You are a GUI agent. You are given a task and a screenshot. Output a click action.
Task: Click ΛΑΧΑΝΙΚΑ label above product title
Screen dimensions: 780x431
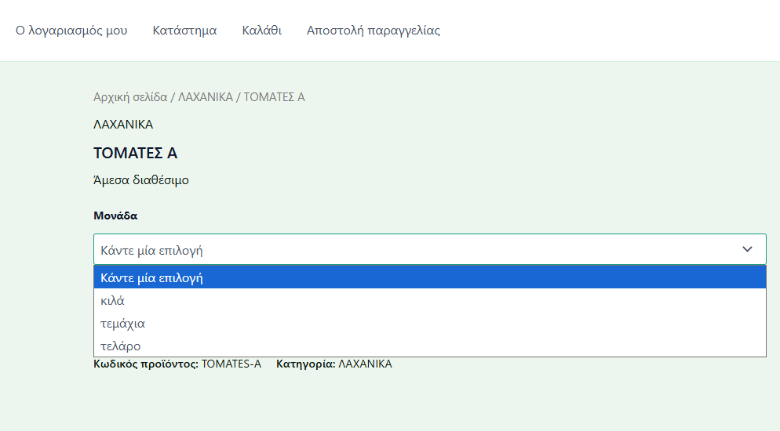point(123,124)
